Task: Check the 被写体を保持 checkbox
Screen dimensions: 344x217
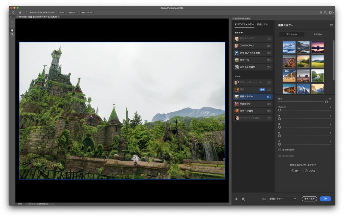Action: (x=279, y=150)
